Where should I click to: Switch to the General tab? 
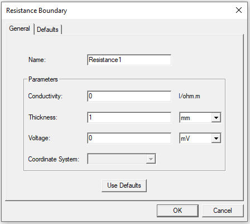(x=20, y=28)
